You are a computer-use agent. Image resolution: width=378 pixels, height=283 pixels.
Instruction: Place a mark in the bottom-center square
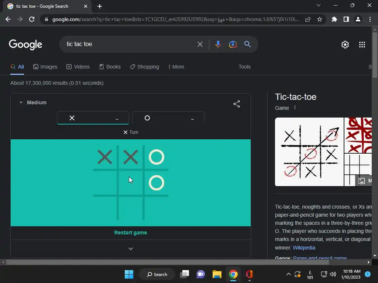tap(131, 209)
